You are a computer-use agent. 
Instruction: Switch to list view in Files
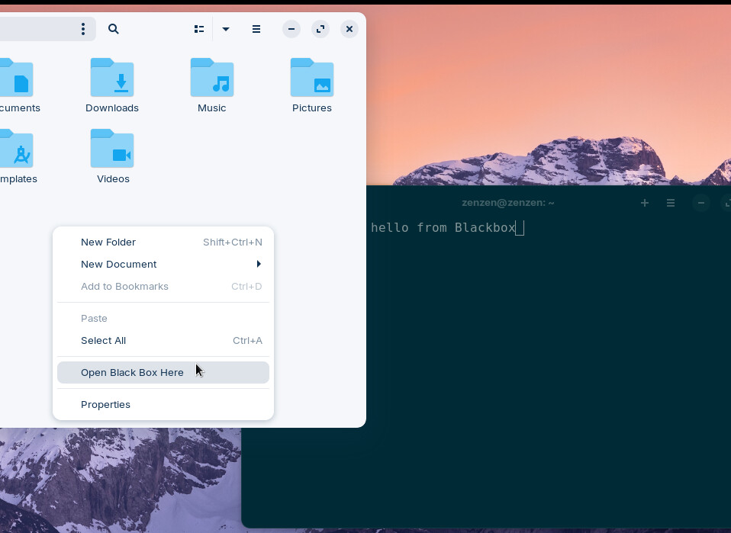tap(199, 29)
